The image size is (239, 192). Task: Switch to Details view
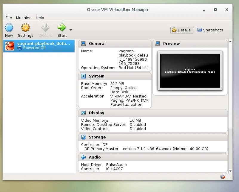click(x=182, y=30)
